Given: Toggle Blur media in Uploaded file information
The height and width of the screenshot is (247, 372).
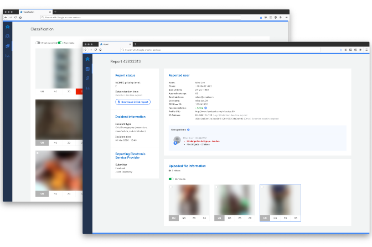Looking at the screenshot, I should pos(171,179).
